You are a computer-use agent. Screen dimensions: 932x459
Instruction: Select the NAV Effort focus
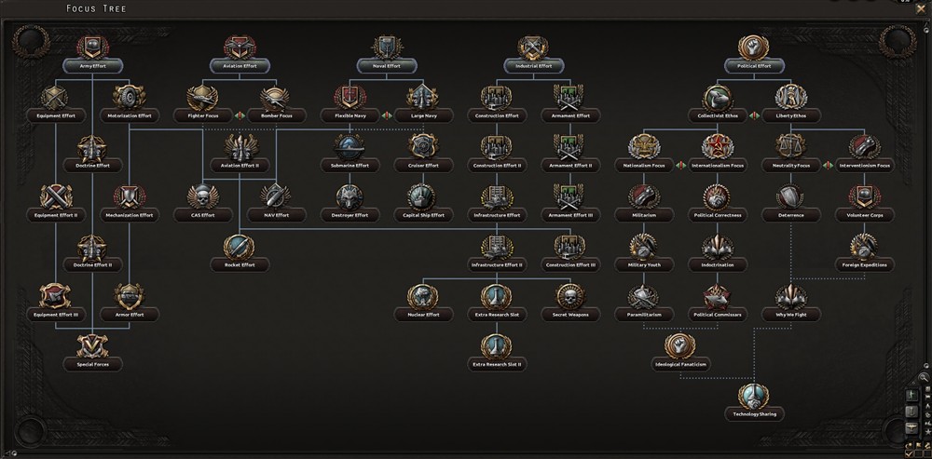[277, 196]
